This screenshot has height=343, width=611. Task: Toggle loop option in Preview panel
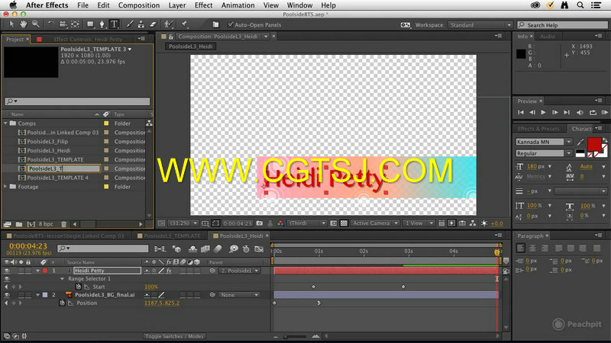coord(593,112)
